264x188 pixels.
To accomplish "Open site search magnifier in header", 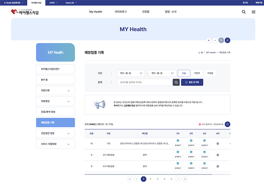I will click(244, 12).
